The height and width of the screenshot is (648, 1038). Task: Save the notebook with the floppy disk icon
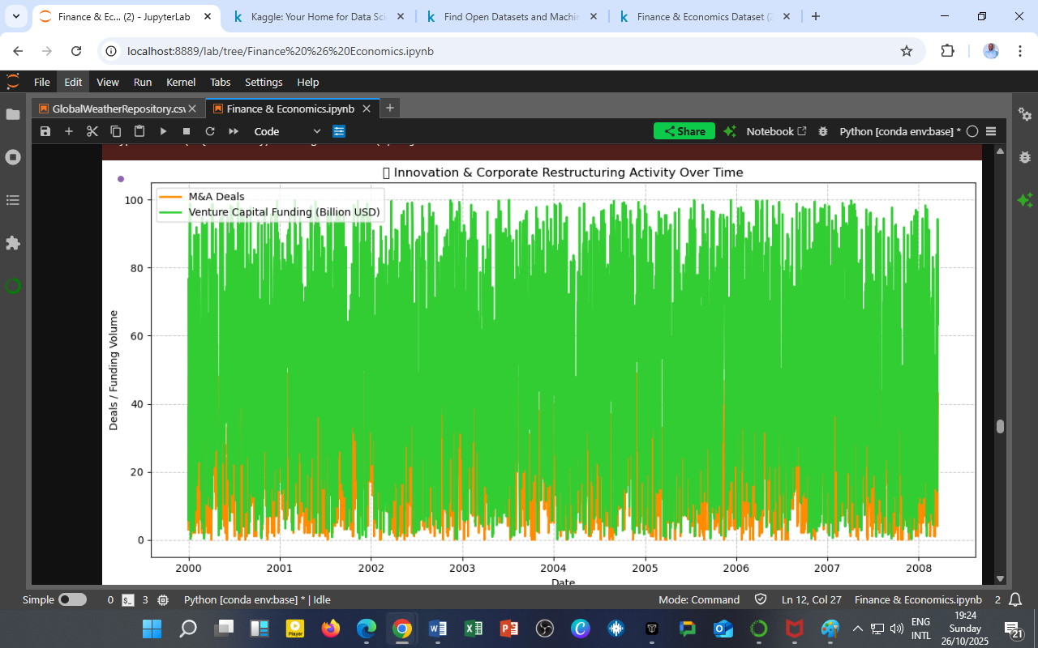pyautogui.click(x=45, y=131)
